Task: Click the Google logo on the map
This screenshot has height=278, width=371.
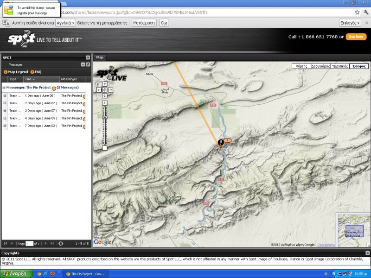Action: click(x=102, y=242)
